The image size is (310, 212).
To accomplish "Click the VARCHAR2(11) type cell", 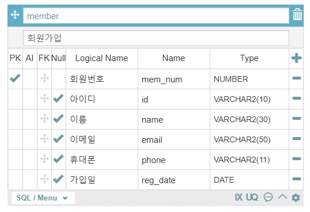I will 249,160.
